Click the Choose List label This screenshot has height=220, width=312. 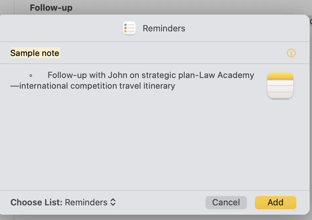[x=36, y=202]
